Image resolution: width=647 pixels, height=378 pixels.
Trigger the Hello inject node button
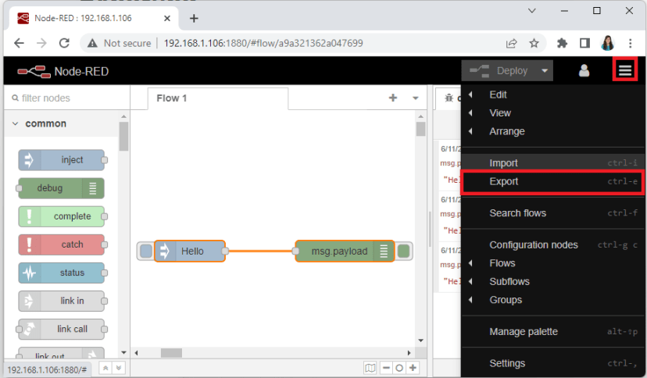coord(146,251)
